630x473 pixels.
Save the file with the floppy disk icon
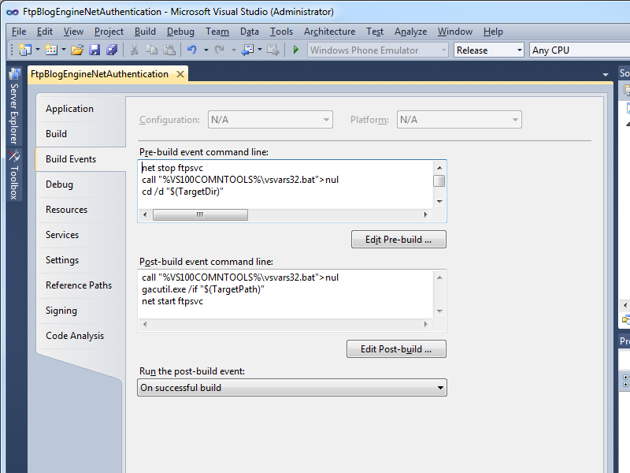94,50
